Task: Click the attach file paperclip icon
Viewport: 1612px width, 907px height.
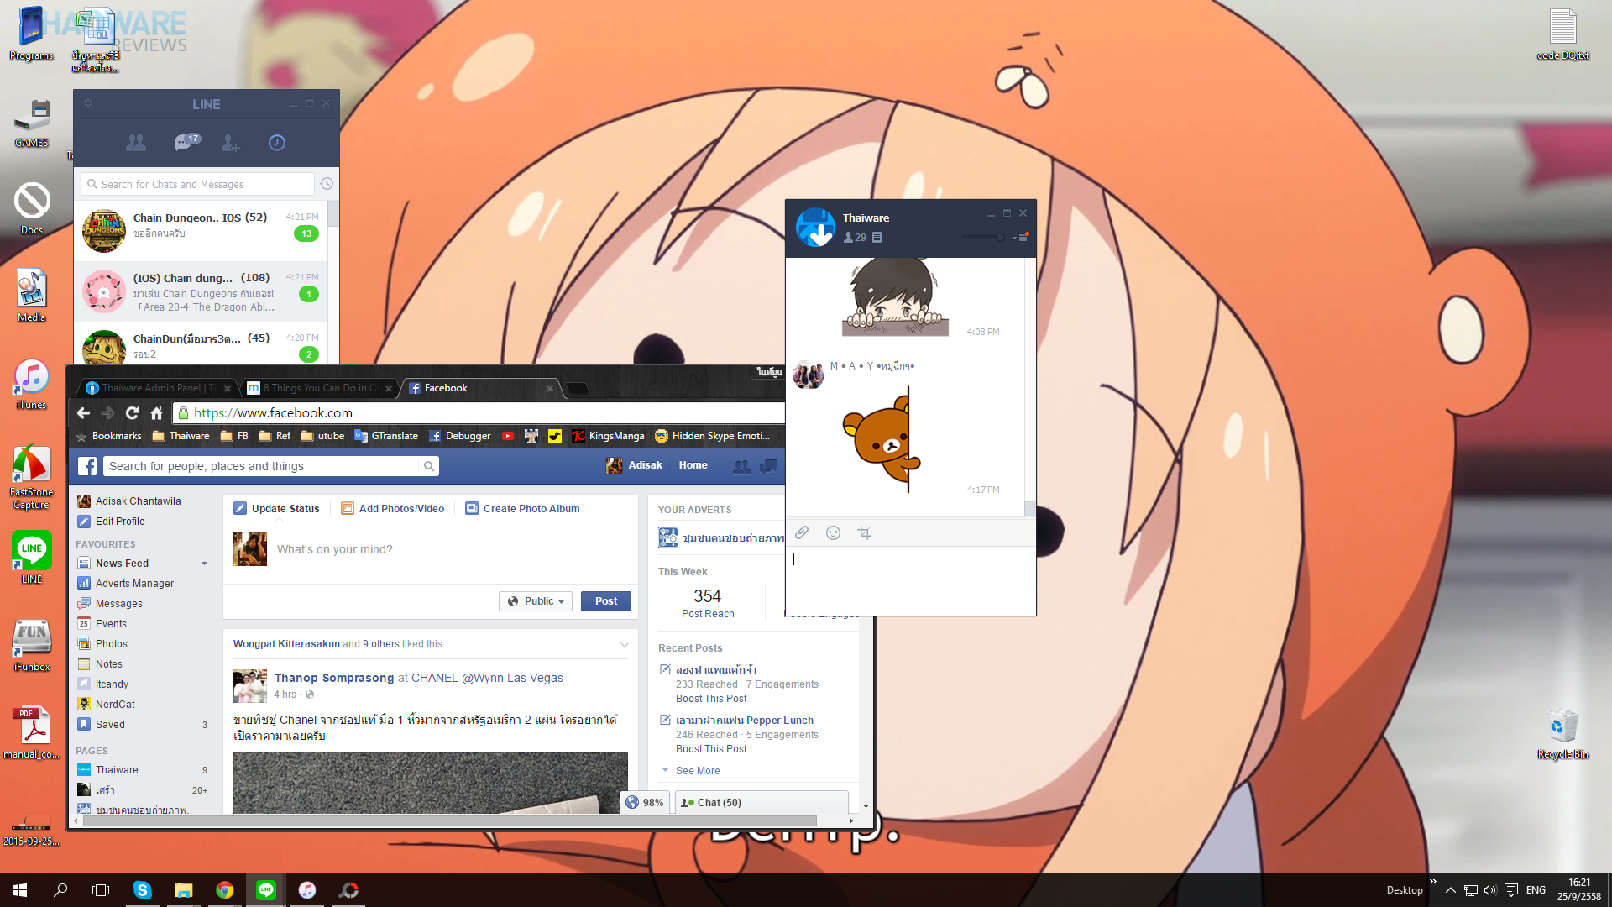Action: click(802, 532)
